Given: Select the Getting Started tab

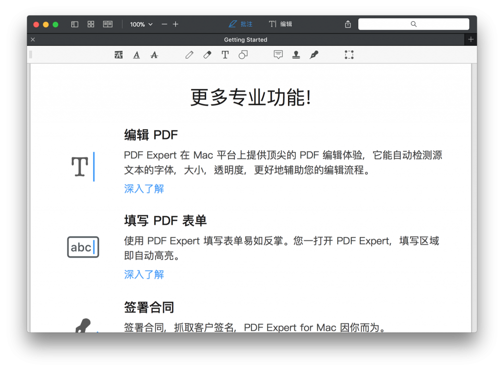Looking at the screenshot, I should pyautogui.click(x=246, y=39).
